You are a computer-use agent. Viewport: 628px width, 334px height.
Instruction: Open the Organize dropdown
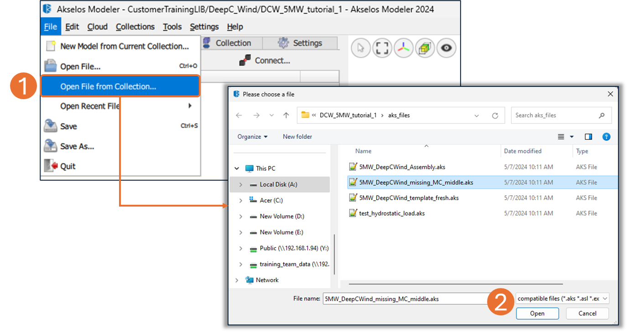252,137
